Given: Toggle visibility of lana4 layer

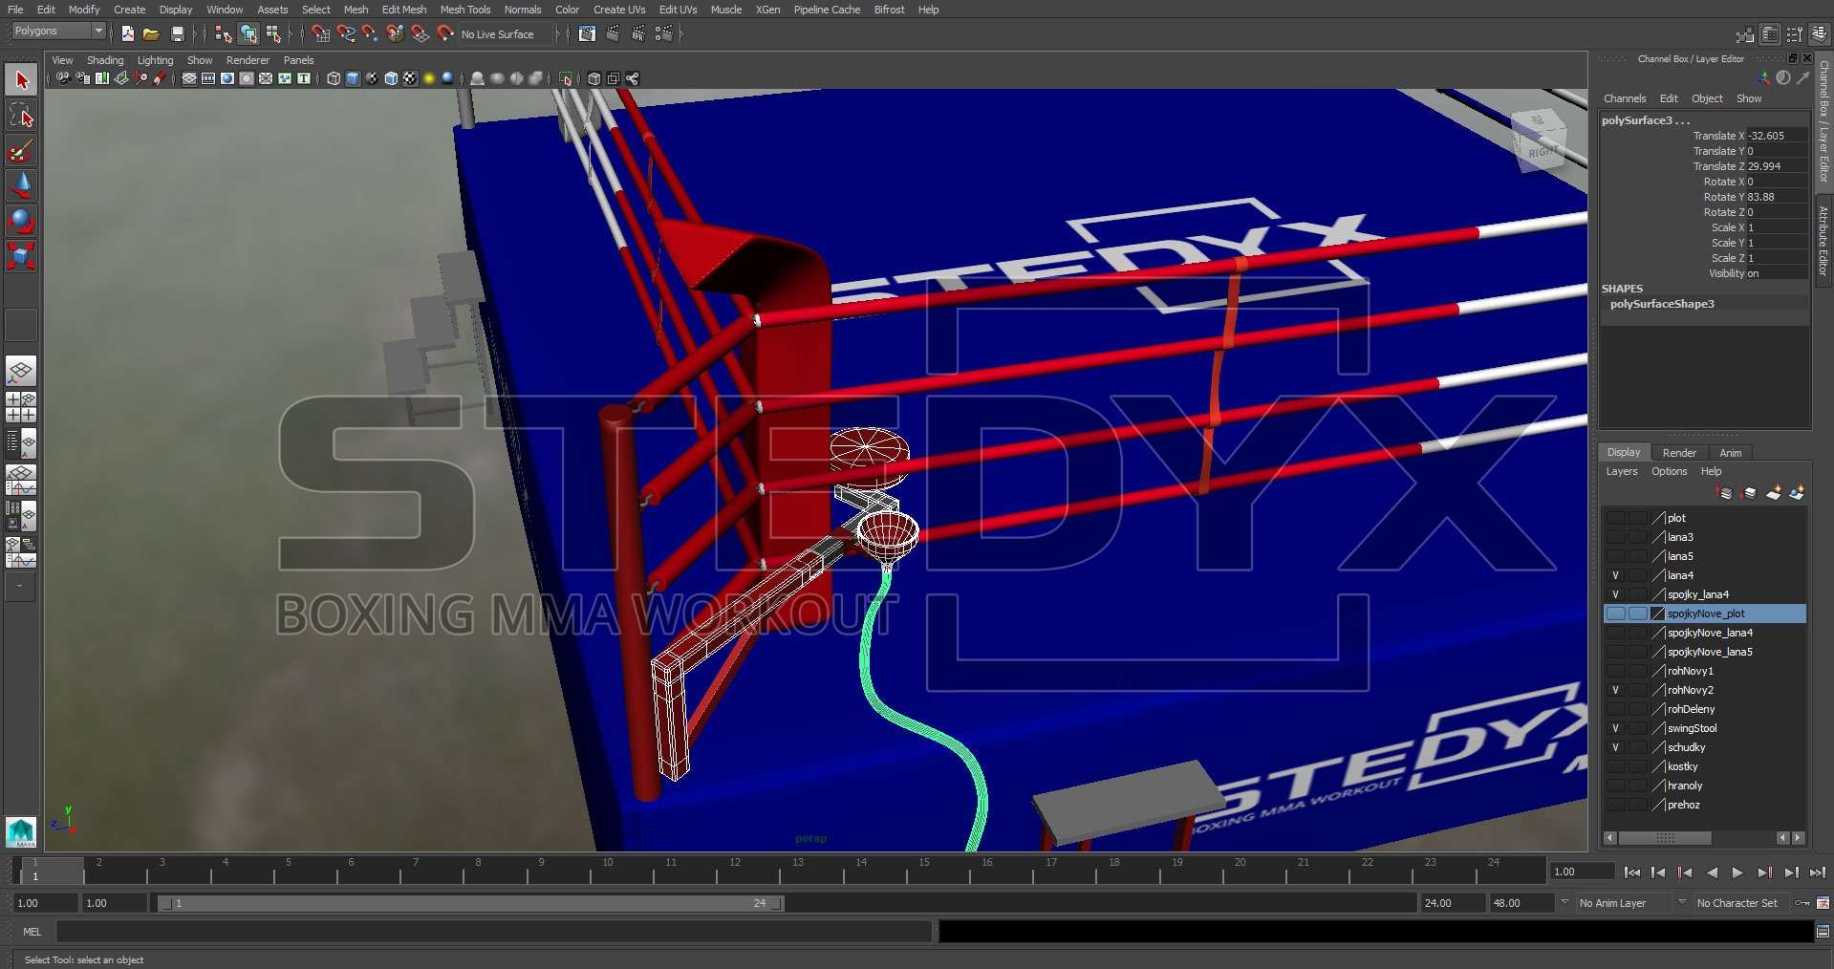Looking at the screenshot, I should [1615, 575].
